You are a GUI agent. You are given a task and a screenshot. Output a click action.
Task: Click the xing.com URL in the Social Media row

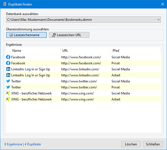click(x=78, y=93)
